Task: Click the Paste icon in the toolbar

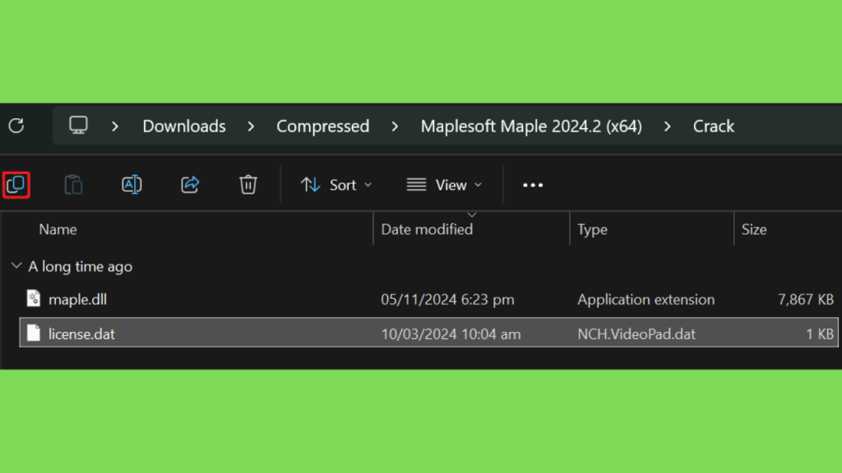Action: (x=73, y=185)
